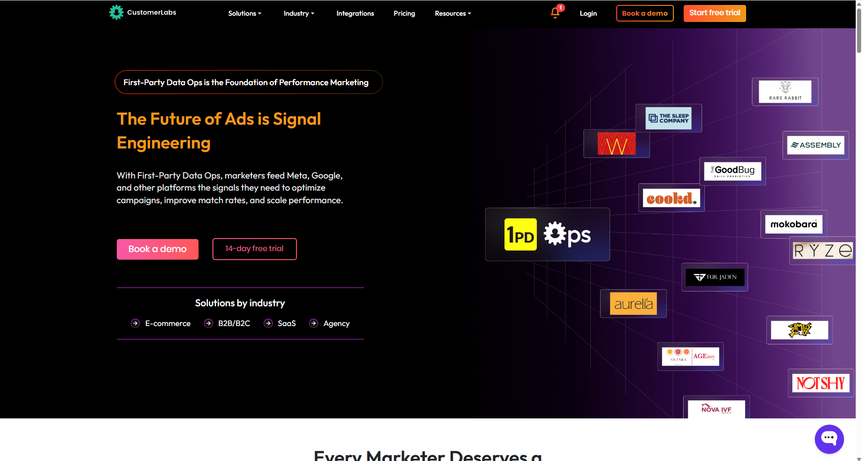The height and width of the screenshot is (461, 862).
Task: Expand the Industry dropdown menu
Action: tap(299, 13)
